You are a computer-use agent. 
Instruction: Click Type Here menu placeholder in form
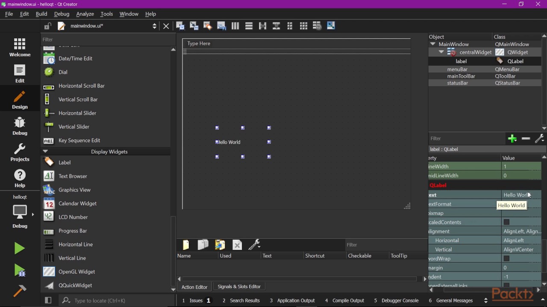[199, 43]
